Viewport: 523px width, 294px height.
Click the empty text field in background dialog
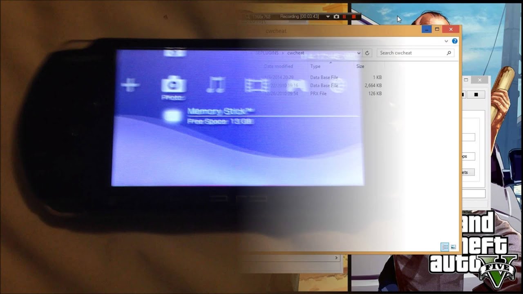tap(468, 138)
